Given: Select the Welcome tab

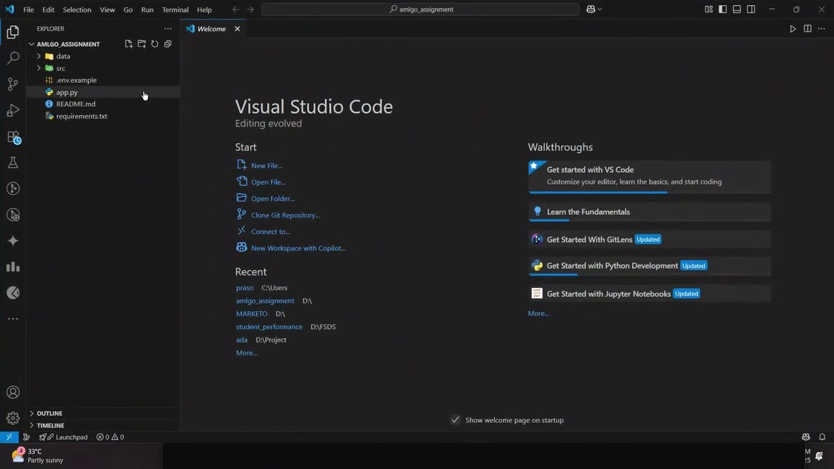Looking at the screenshot, I should pyautogui.click(x=212, y=29).
